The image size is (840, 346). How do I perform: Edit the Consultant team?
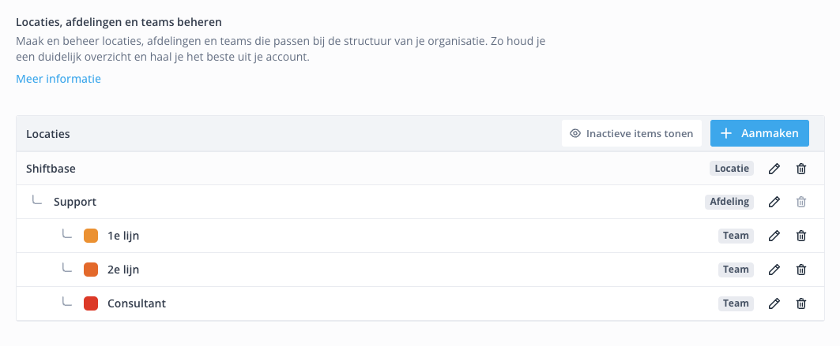(x=774, y=303)
